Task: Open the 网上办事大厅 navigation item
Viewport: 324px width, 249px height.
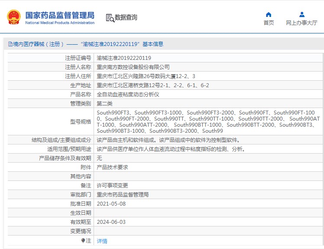Action: point(301,23)
